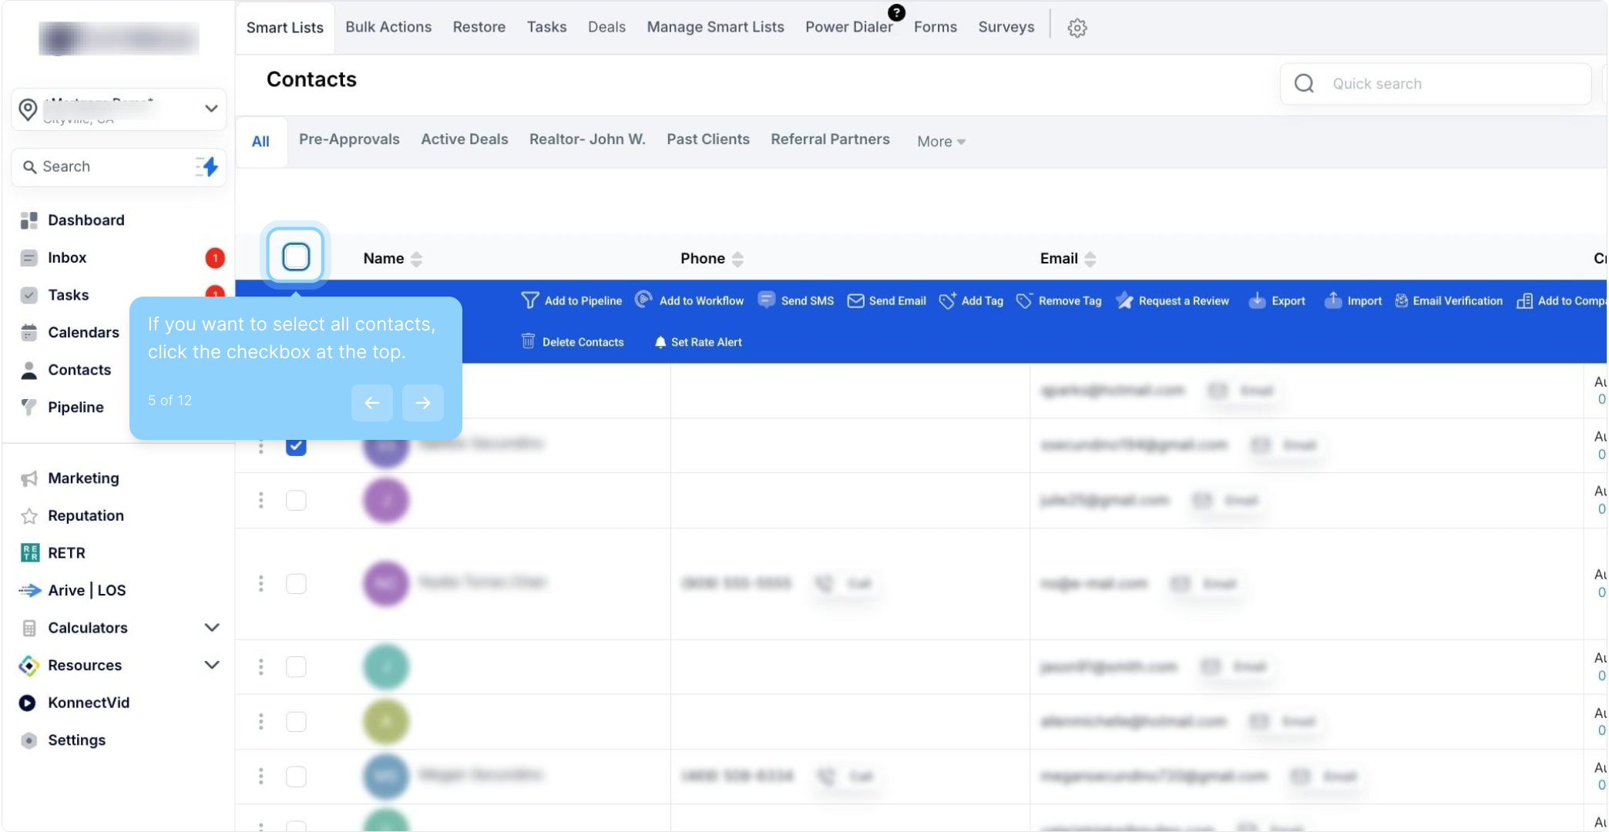Click the Delete Contacts trash icon
Image resolution: width=1609 pixels, height=832 pixels.
(x=528, y=341)
